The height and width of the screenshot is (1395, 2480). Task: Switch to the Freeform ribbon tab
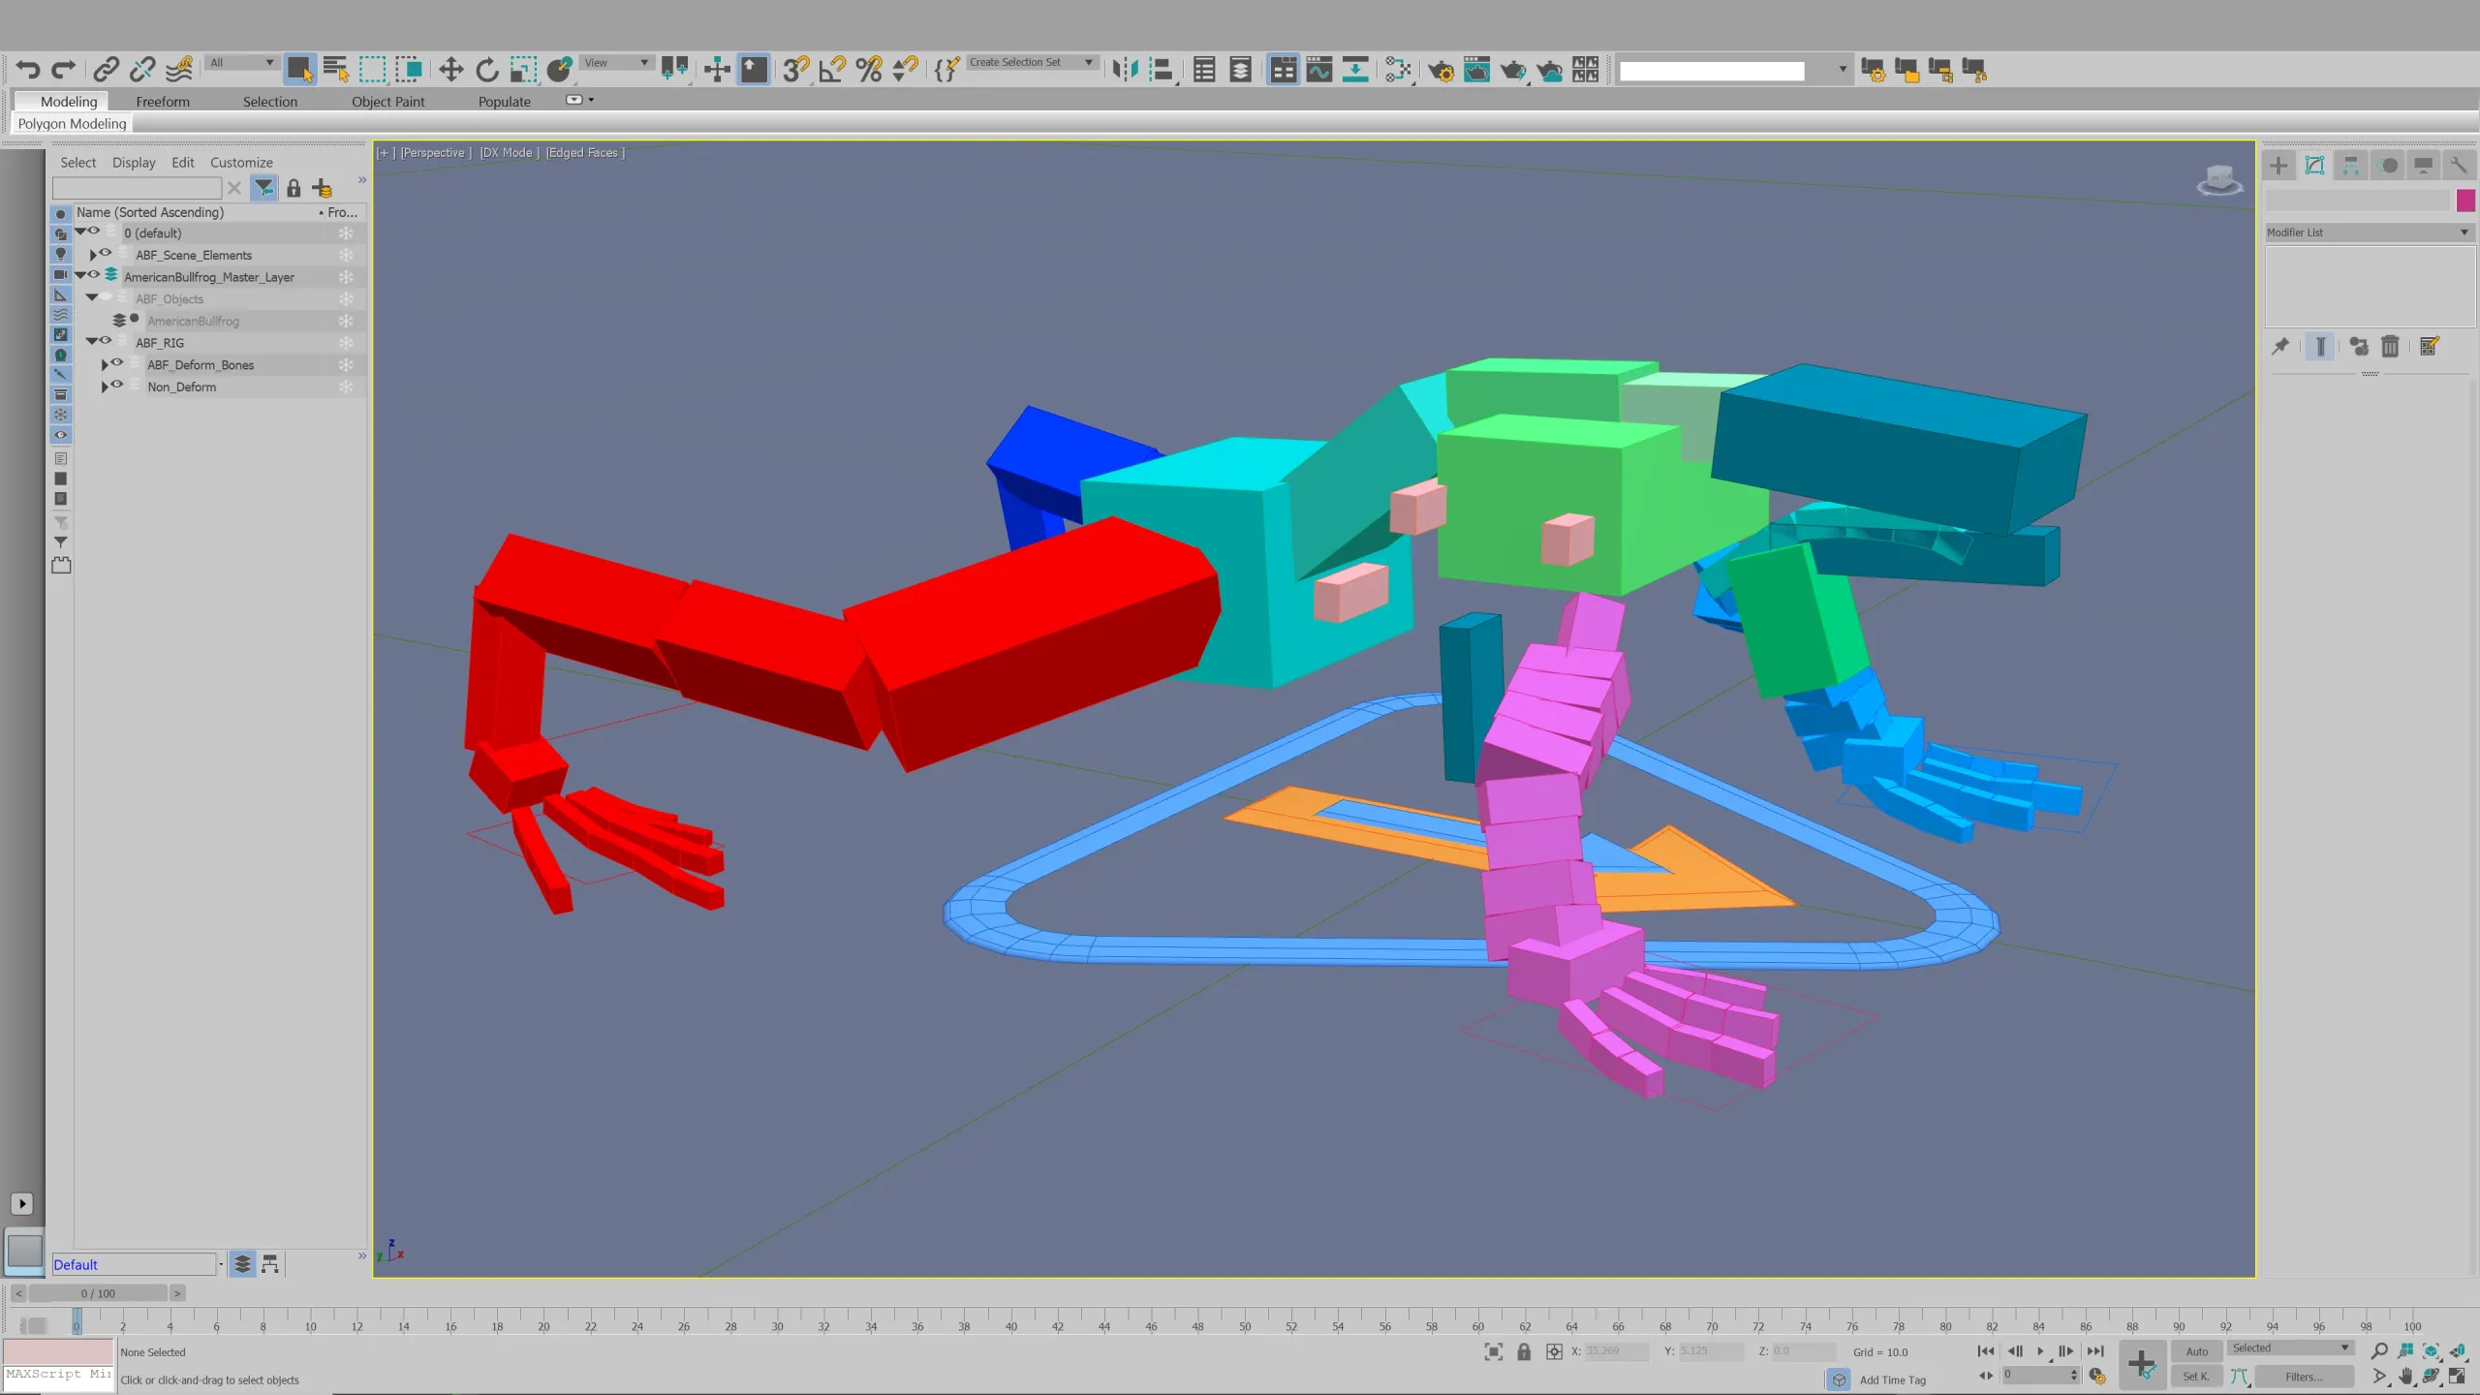click(163, 101)
